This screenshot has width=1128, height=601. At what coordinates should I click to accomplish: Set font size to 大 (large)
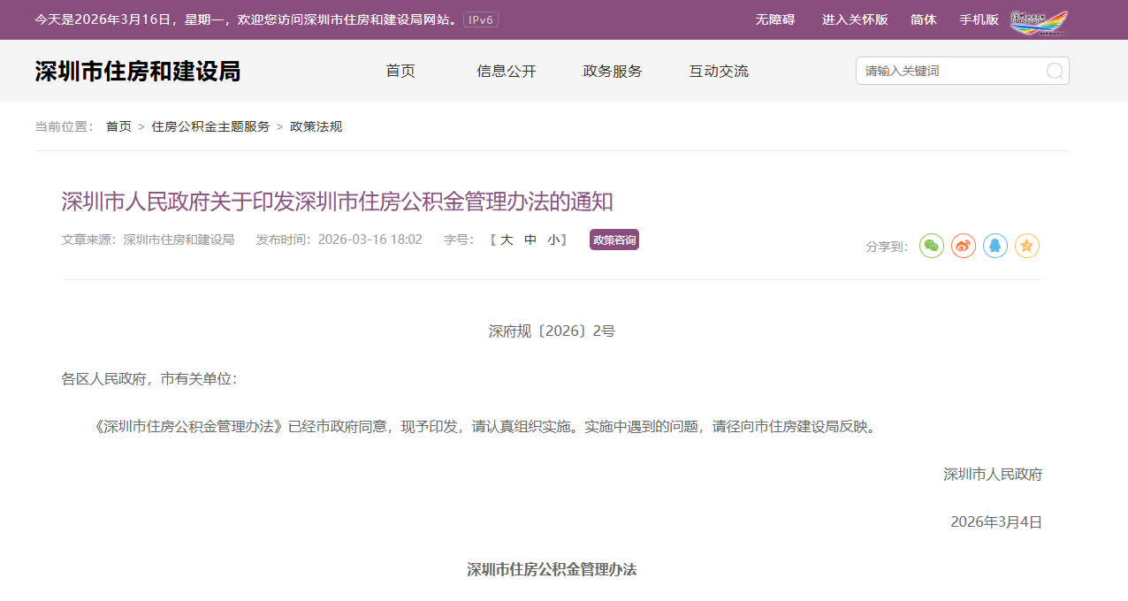[x=507, y=240]
